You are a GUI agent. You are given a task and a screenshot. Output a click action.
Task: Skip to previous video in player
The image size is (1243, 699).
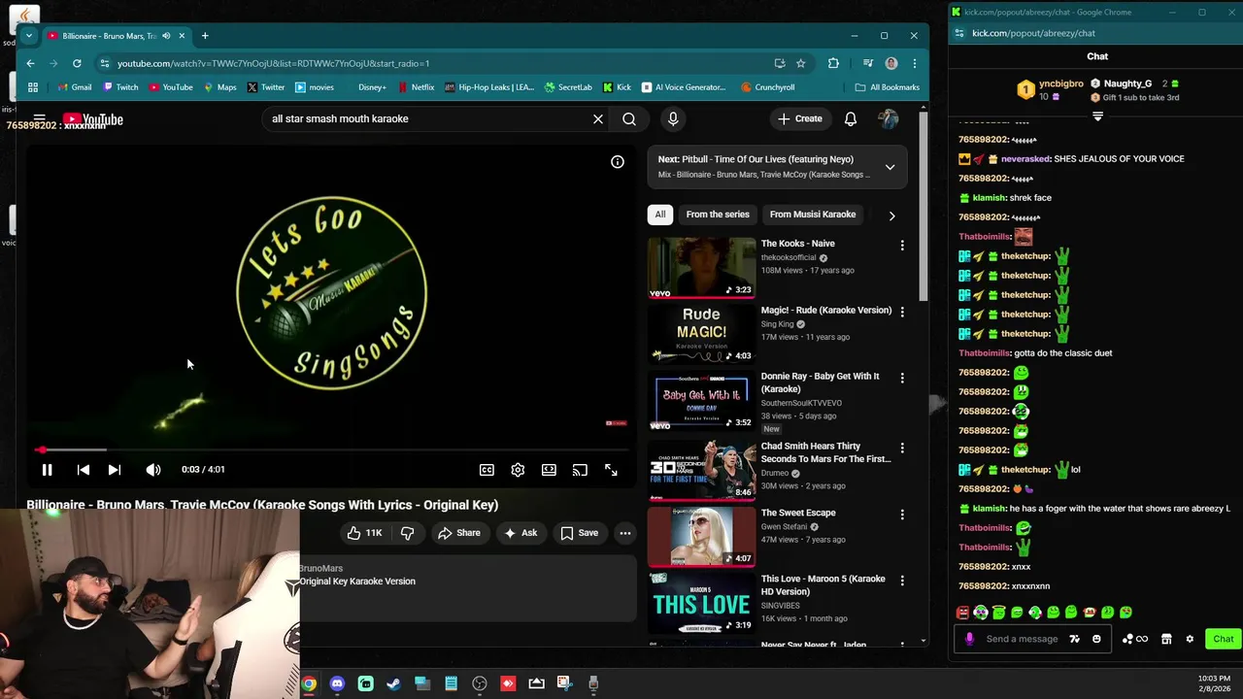pos(84,470)
